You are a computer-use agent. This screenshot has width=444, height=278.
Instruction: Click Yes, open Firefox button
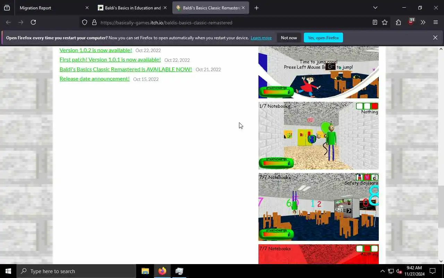(323, 38)
